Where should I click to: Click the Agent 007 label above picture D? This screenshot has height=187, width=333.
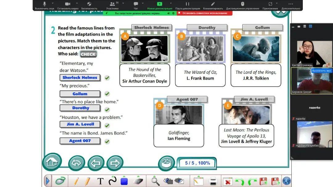click(187, 99)
